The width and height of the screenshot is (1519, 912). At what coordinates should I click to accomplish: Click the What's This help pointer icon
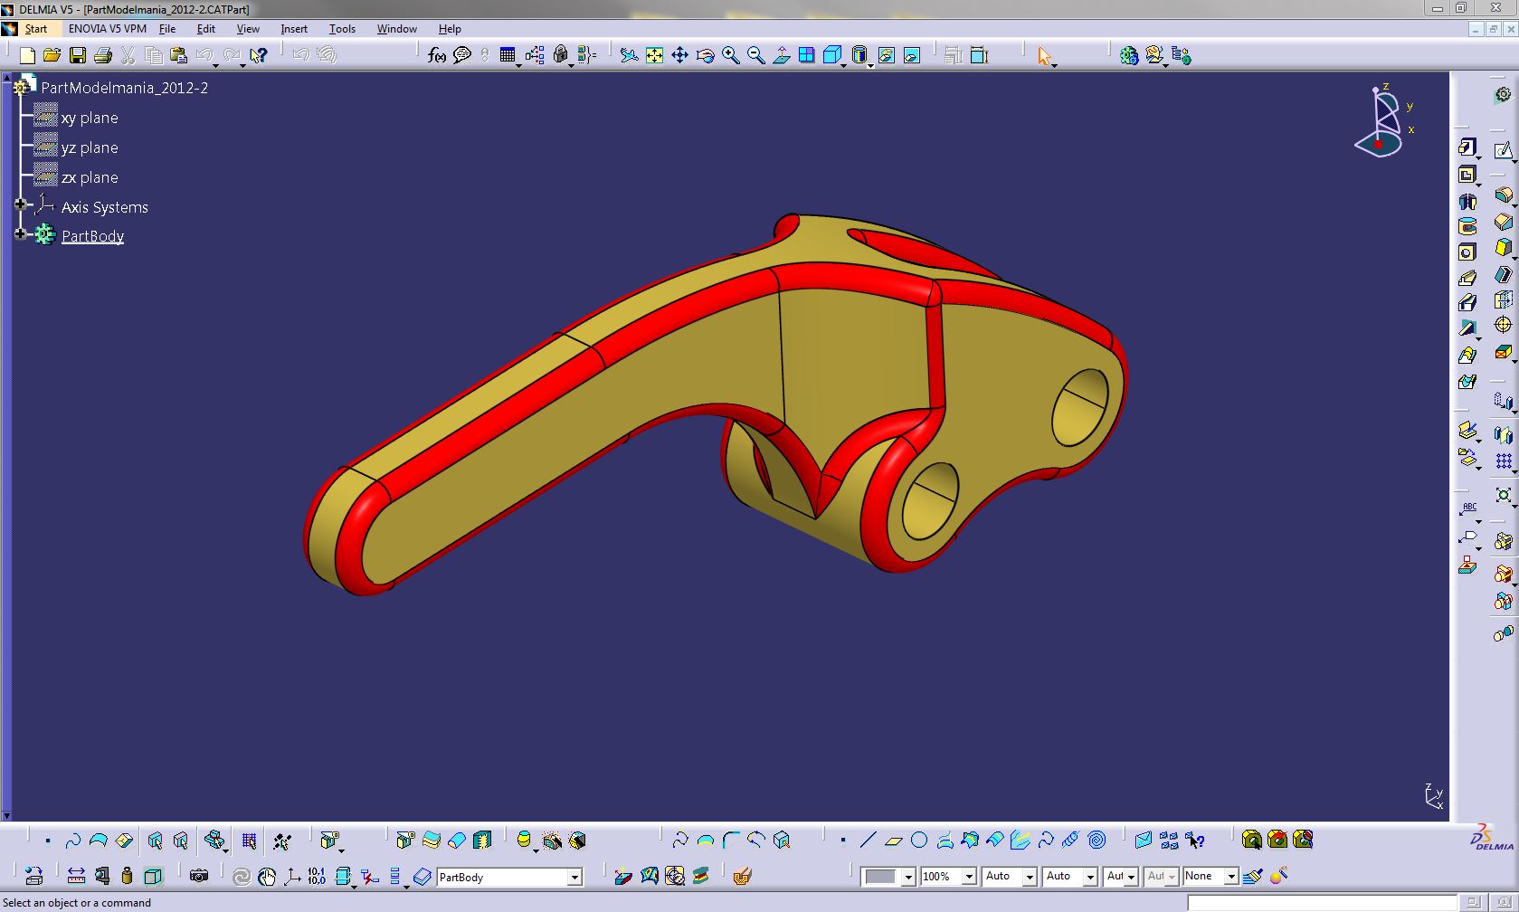coord(259,55)
